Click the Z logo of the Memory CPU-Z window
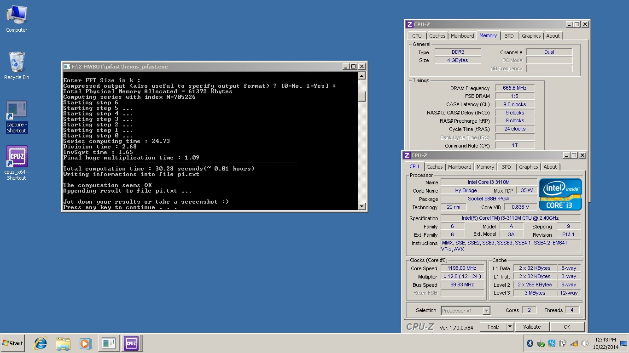This screenshot has width=629, height=353. coord(409,24)
